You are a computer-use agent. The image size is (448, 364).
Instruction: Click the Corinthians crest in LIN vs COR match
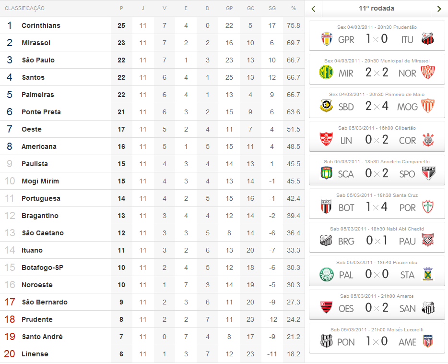pyautogui.click(x=427, y=140)
